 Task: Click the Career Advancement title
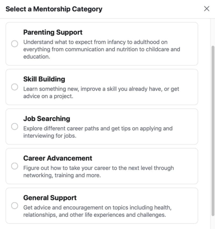[58, 158]
